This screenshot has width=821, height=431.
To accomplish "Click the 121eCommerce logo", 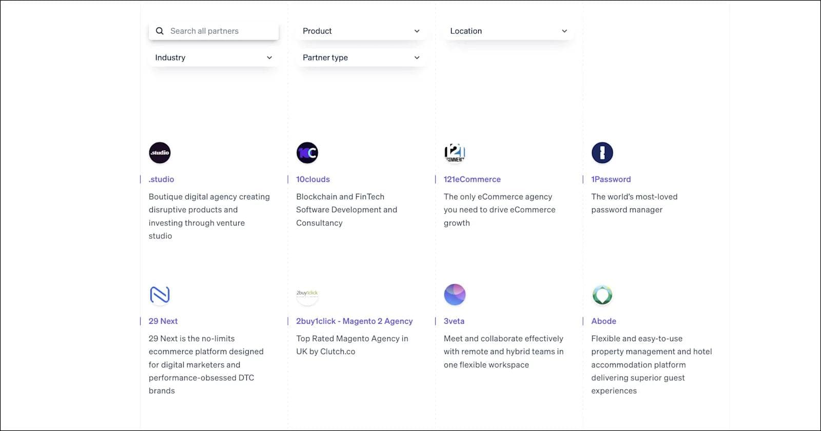I will pos(455,153).
